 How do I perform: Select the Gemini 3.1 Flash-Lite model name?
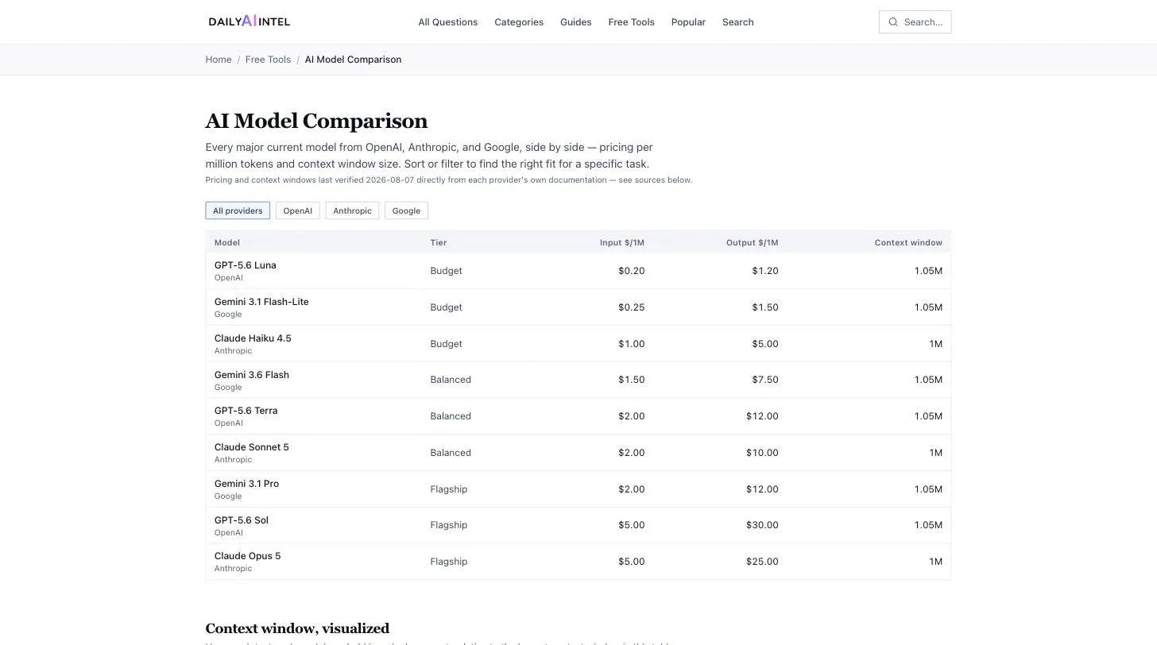(x=261, y=302)
